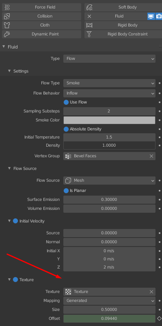Viewport: 162px width, 326px height.
Task: Click the Volume Emission field
Action: tap(109, 209)
